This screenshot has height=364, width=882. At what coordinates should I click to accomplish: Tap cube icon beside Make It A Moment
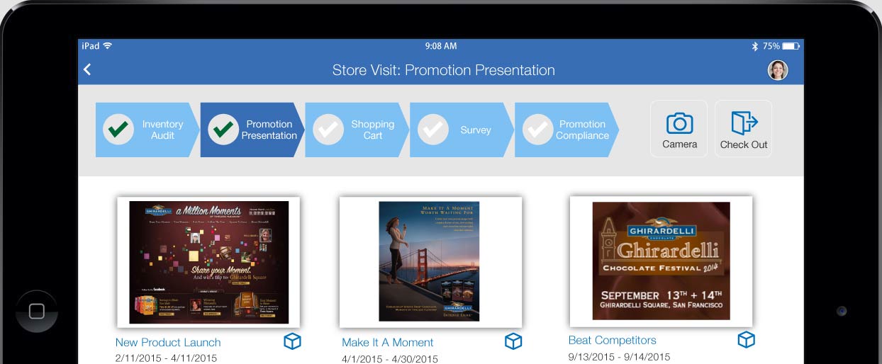[513, 341]
